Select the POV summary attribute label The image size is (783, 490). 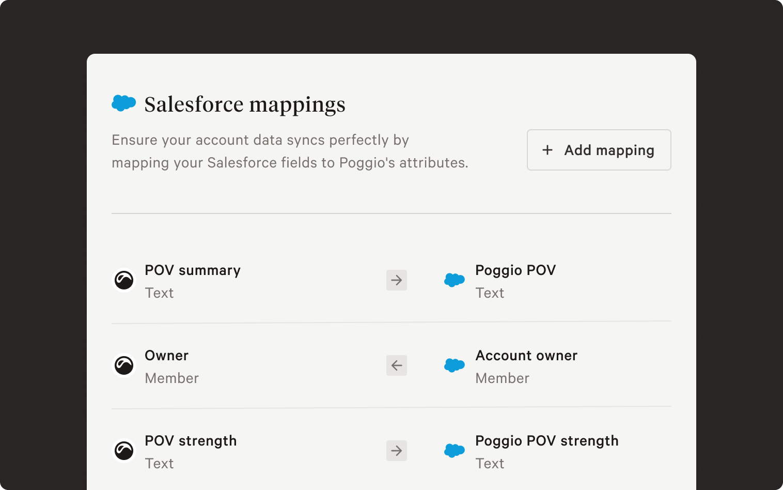click(x=193, y=270)
